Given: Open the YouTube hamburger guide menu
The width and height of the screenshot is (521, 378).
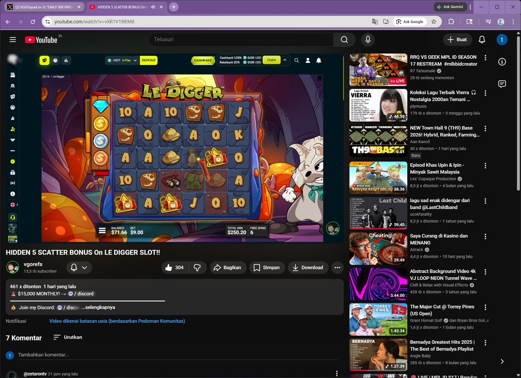Looking at the screenshot, I should [13, 40].
